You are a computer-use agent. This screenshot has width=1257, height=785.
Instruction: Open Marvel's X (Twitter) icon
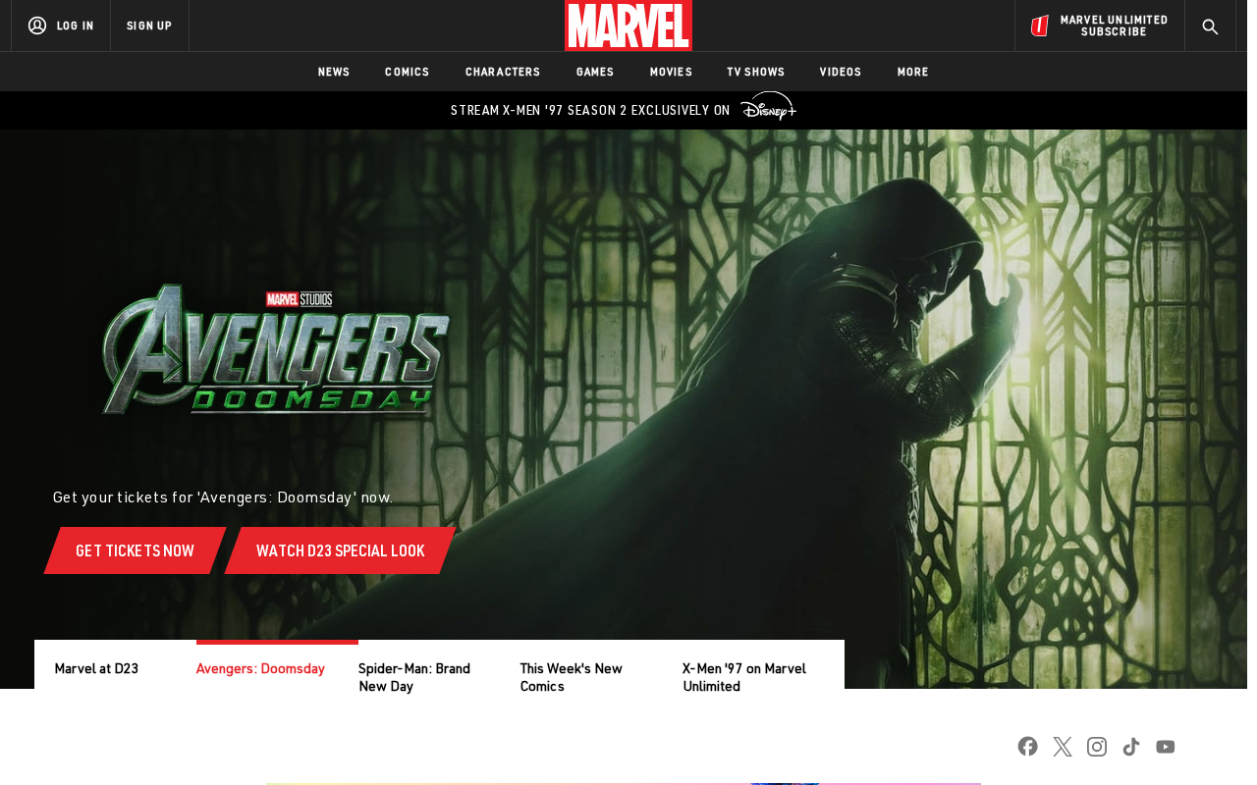(x=1063, y=747)
